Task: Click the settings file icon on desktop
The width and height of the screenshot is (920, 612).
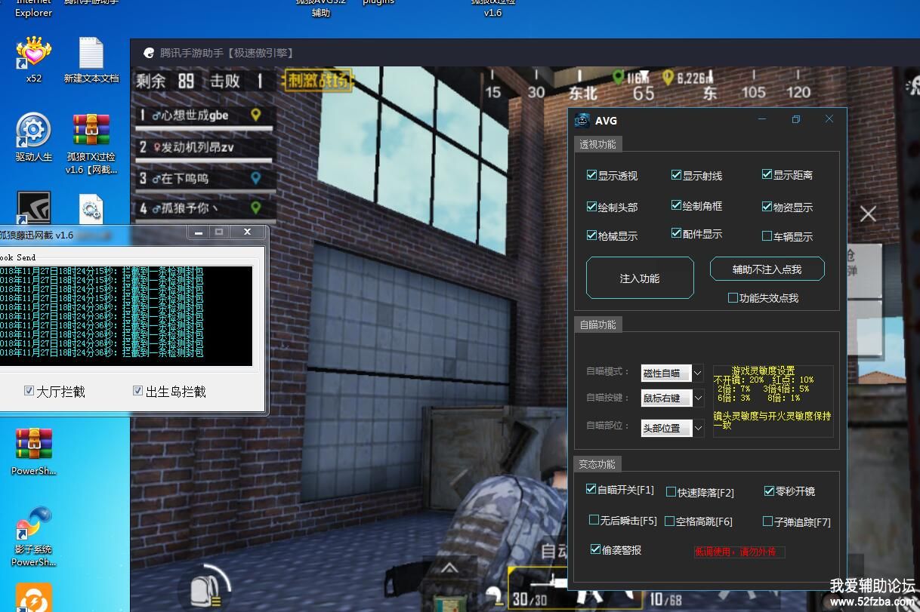Action: (x=91, y=208)
